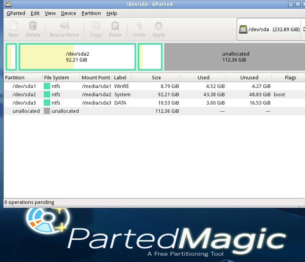Click the DATA label cell
305x262 pixels.
tap(120, 103)
